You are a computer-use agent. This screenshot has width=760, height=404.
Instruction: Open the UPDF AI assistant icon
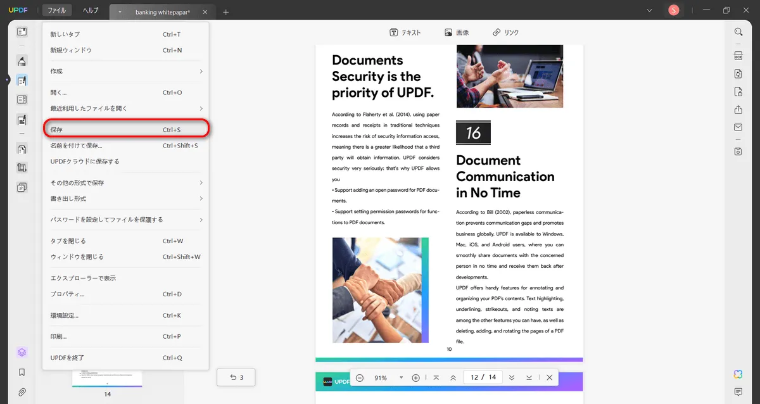coord(738,374)
